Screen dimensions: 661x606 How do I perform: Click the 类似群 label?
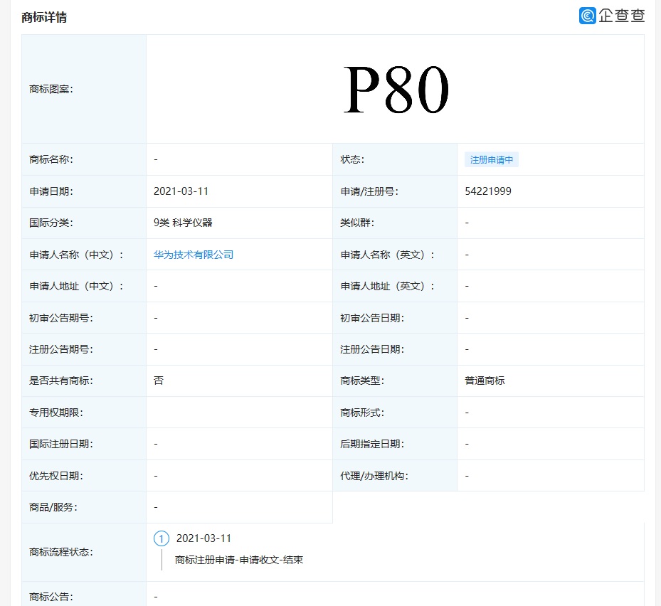click(357, 223)
